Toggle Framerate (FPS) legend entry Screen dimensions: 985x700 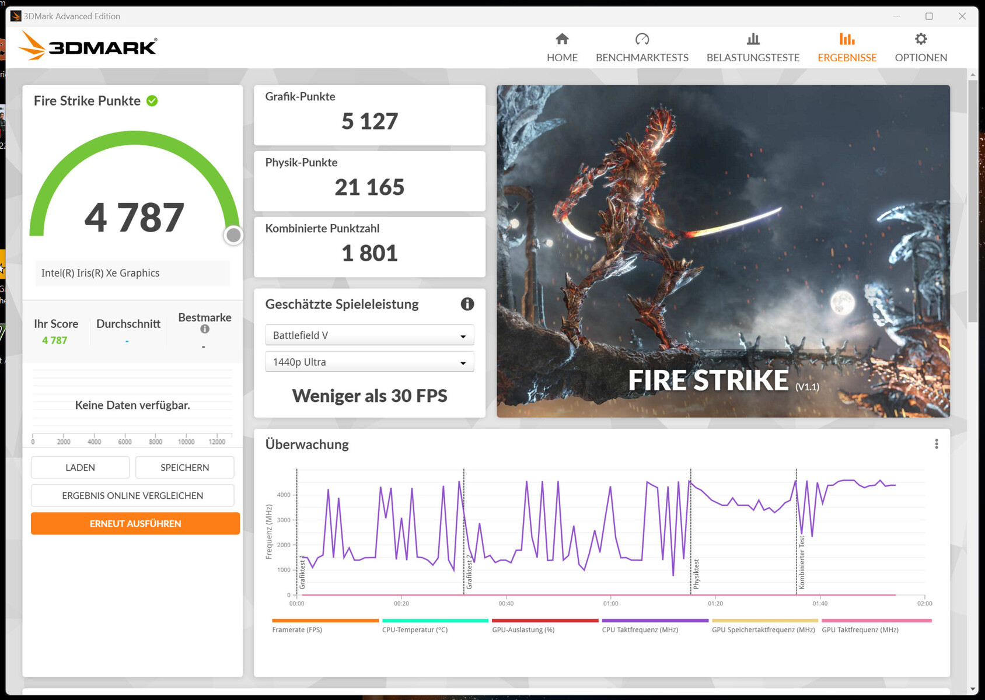pyautogui.click(x=325, y=626)
